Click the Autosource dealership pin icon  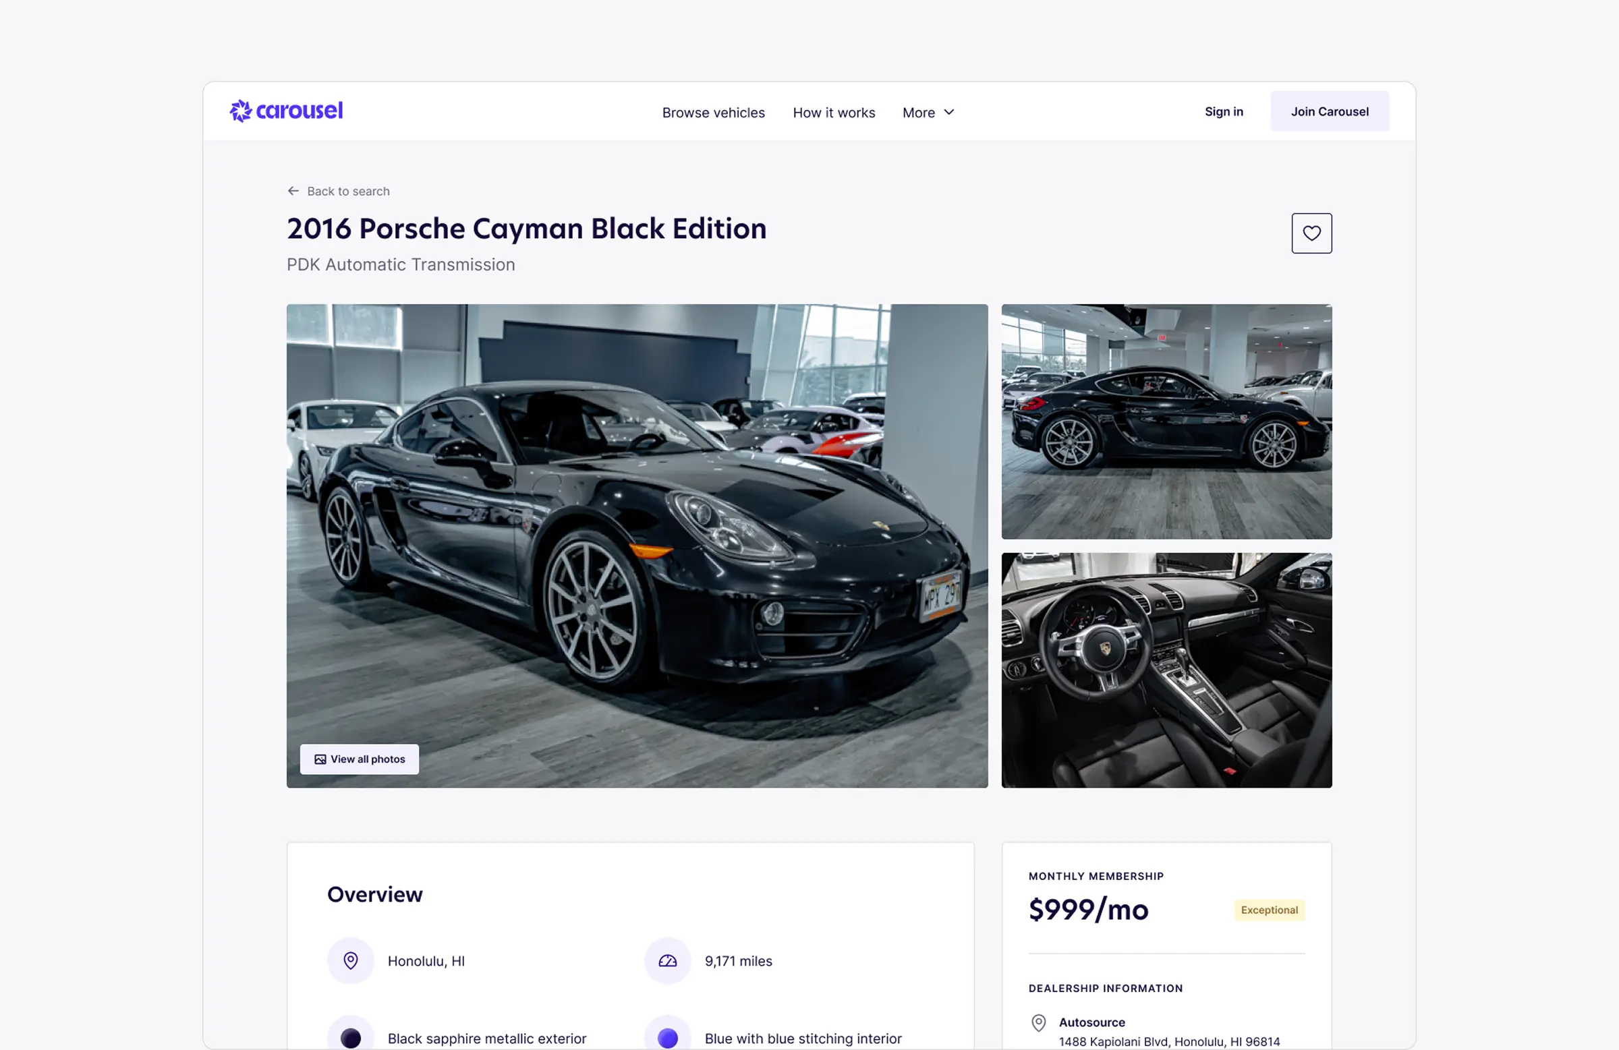[1038, 1022]
